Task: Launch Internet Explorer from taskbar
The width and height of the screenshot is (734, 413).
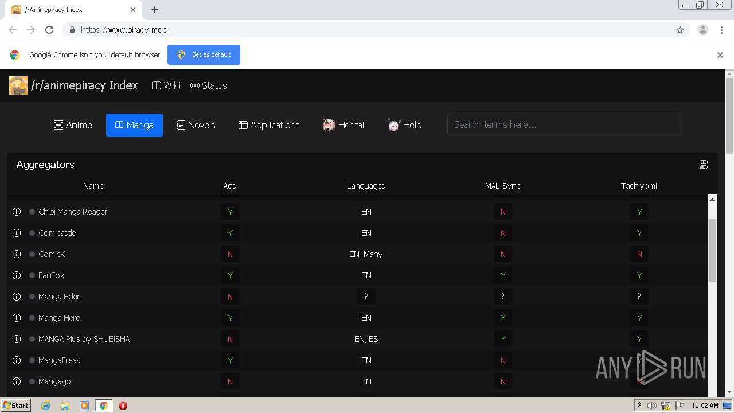Action: point(45,406)
